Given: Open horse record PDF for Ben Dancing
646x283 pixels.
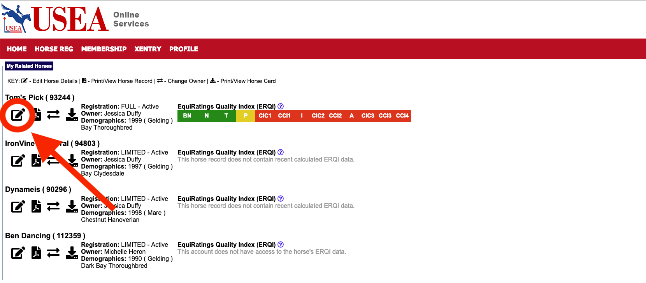Looking at the screenshot, I should coord(36,253).
